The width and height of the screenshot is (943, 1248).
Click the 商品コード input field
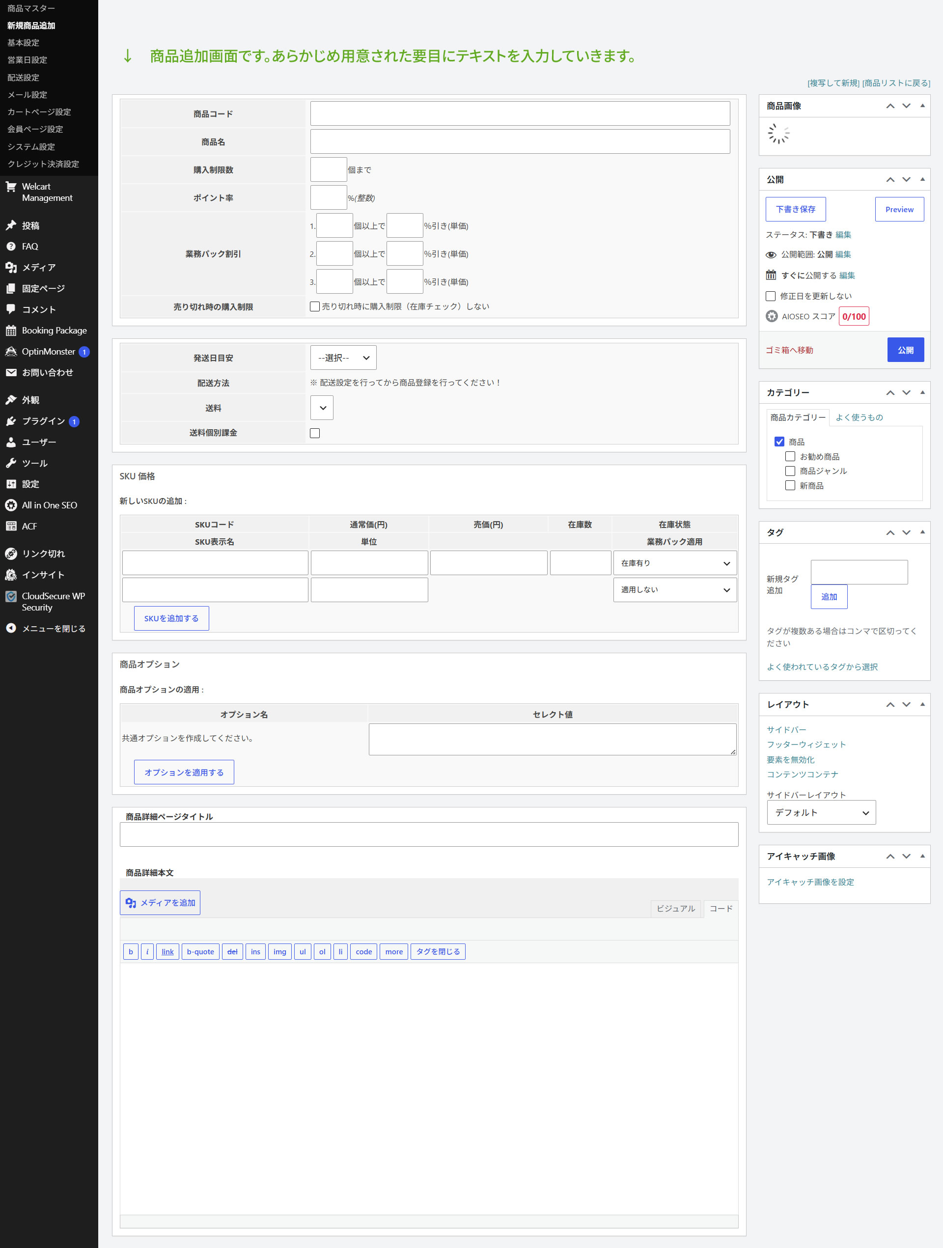click(x=520, y=113)
